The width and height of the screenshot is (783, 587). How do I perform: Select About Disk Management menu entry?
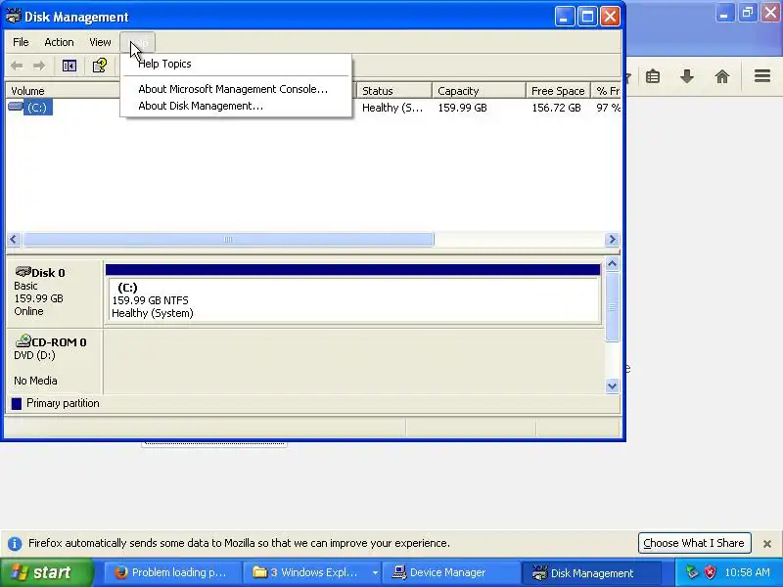click(x=236, y=106)
